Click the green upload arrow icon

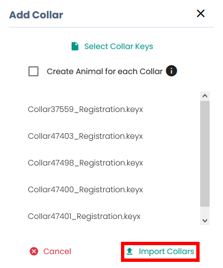click(x=129, y=251)
